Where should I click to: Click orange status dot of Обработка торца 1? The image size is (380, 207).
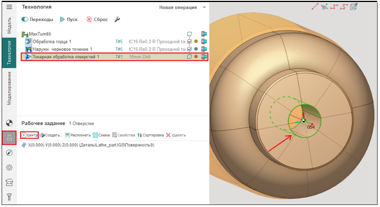pyautogui.click(x=196, y=42)
